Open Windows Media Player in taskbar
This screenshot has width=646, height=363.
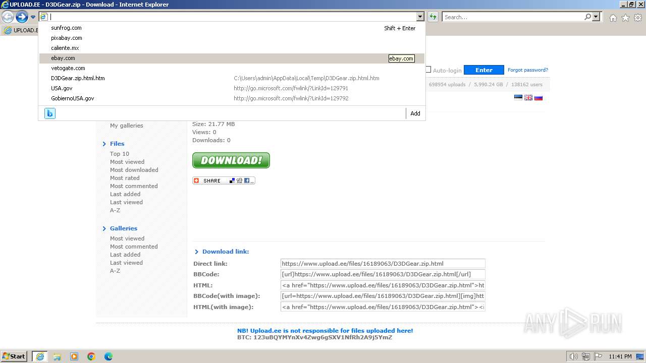pyautogui.click(x=74, y=356)
